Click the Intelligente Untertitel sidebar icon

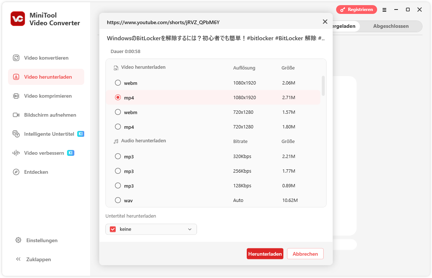coord(16,134)
